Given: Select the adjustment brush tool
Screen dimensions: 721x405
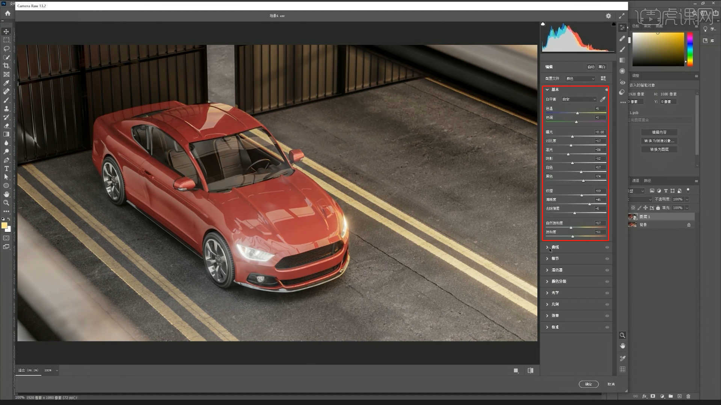Looking at the screenshot, I should 622,49.
